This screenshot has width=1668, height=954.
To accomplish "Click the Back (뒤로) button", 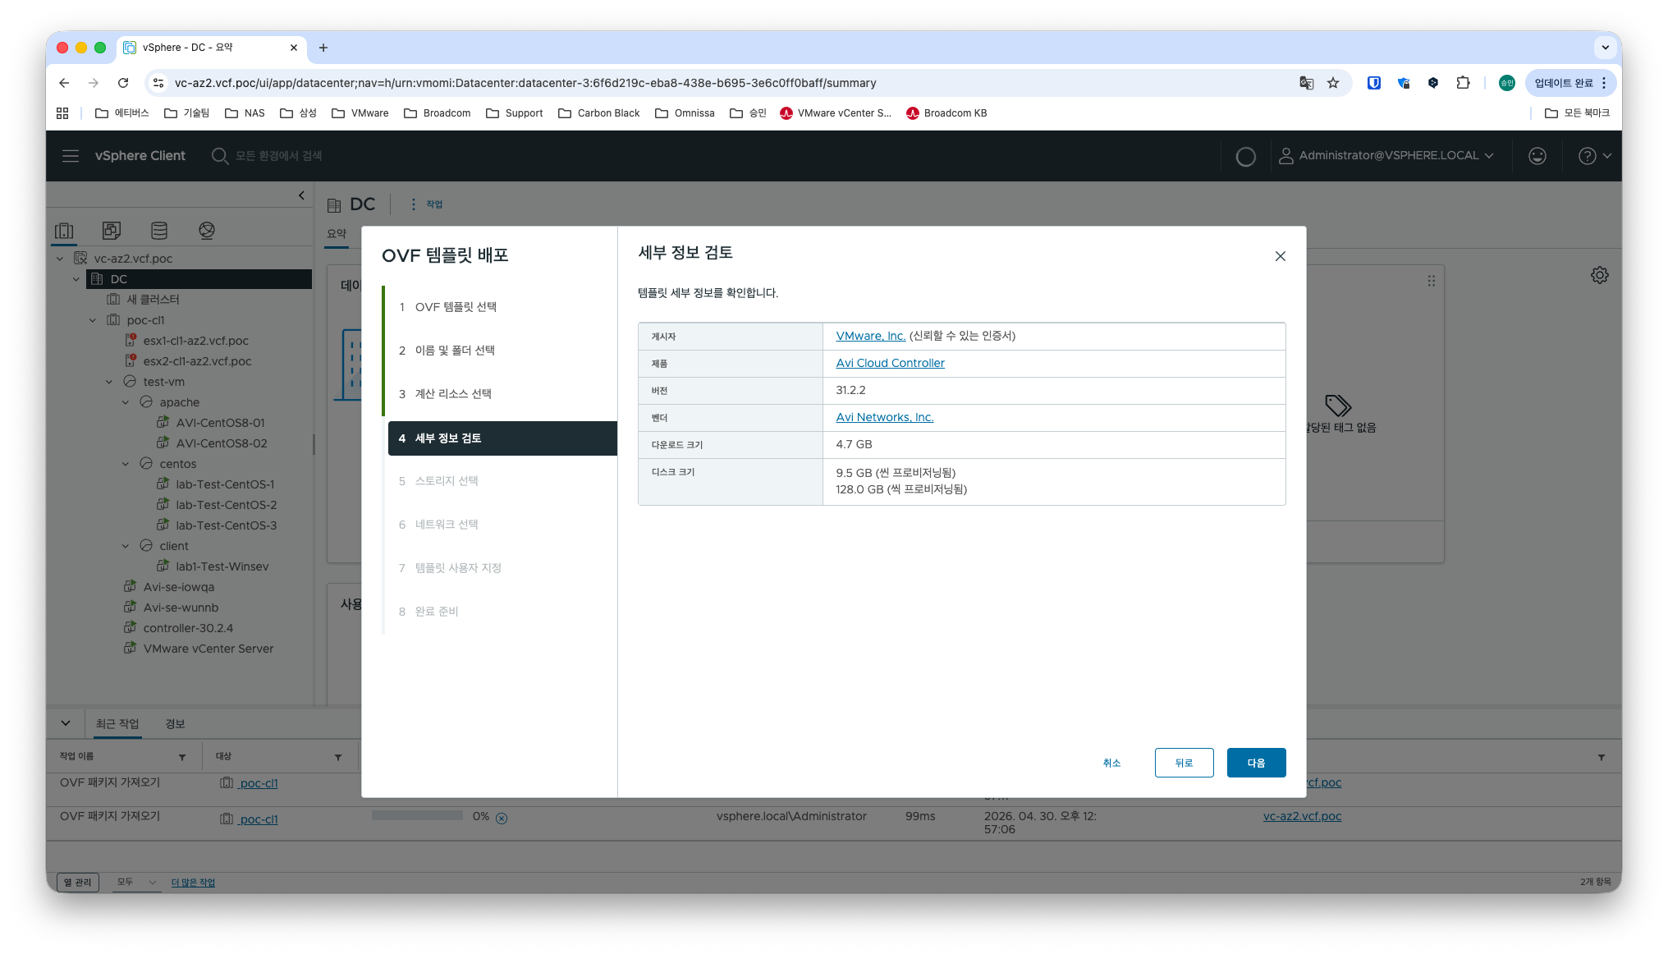I will coord(1184,763).
